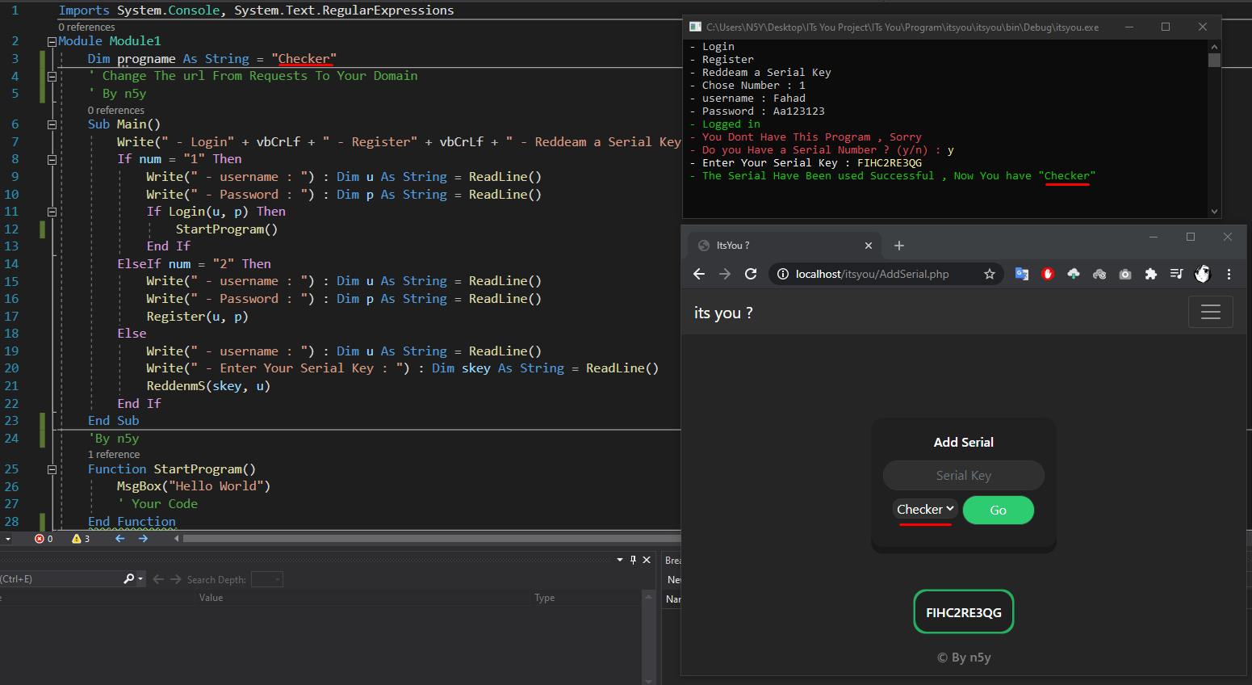1252x685 pixels.
Task: Click the Serial Key input field
Action: 963,476
